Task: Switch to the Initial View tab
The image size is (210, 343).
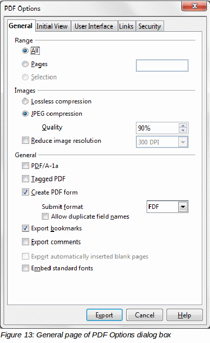Action: pyautogui.click(x=53, y=26)
